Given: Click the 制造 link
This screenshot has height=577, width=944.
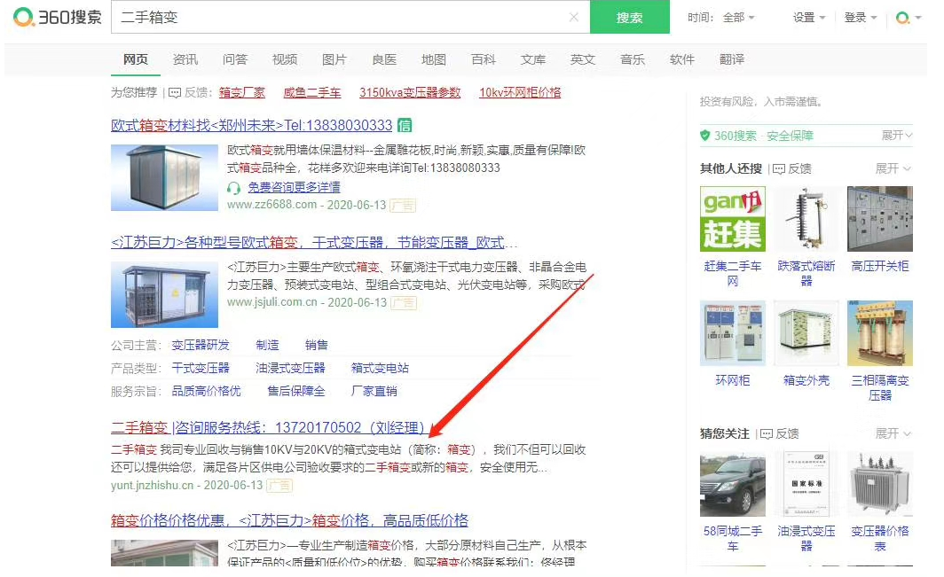Looking at the screenshot, I should [267, 345].
